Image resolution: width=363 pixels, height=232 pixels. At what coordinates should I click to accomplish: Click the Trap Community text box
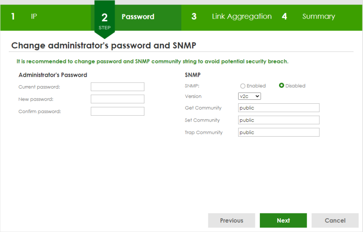279,132
